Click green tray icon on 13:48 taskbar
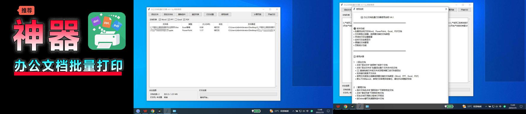This screenshot has width=526, height=114. [x=311, y=111]
